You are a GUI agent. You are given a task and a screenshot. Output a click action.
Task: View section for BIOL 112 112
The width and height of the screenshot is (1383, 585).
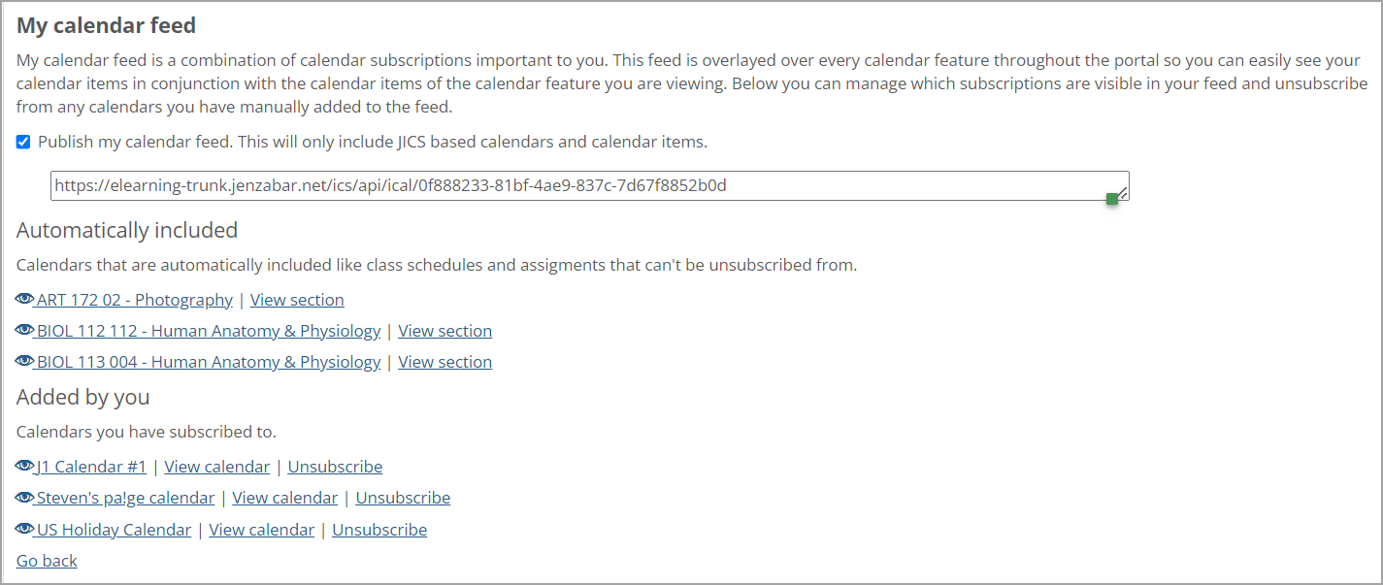point(445,331)
